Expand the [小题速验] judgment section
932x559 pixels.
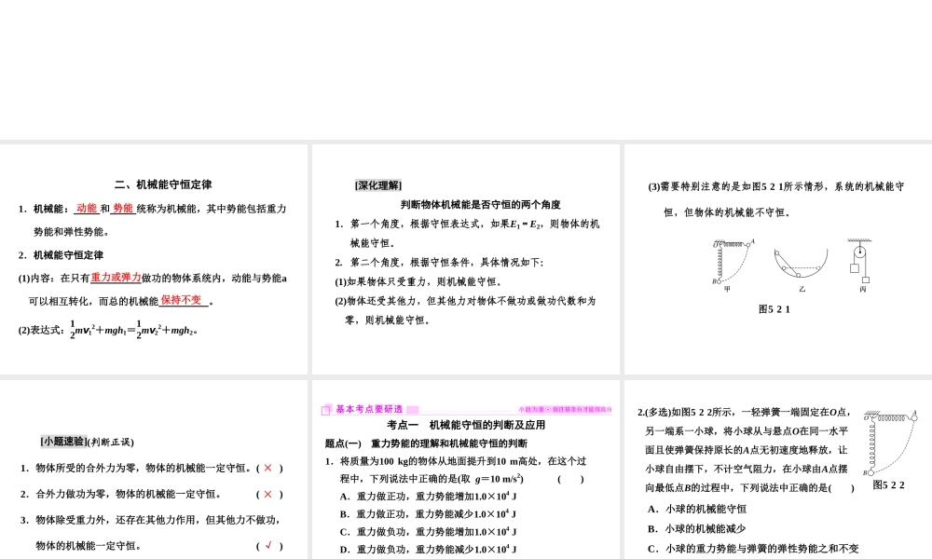coord(63,441)
